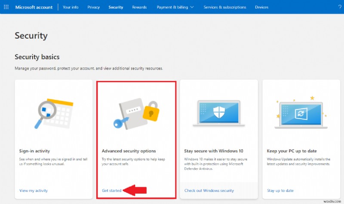Go to Microsoft account home
This screenshot has height=204, width=344.
coord(34,7)
